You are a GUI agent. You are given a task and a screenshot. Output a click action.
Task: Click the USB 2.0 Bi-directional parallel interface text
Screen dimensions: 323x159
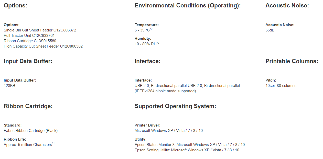point(187,86)
